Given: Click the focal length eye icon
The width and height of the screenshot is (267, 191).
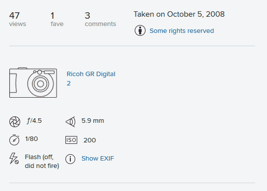Looking at the screenshot, I should tap(70, 122).
